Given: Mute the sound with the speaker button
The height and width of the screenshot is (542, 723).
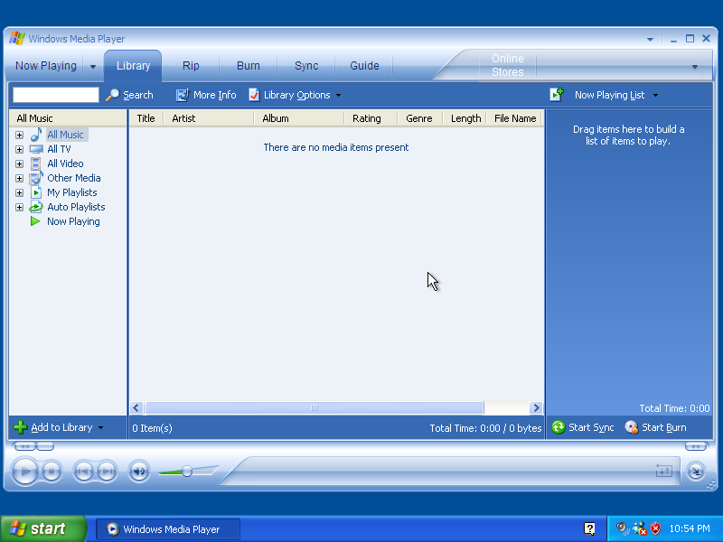Looking at the screenshot, I should 139,472.
